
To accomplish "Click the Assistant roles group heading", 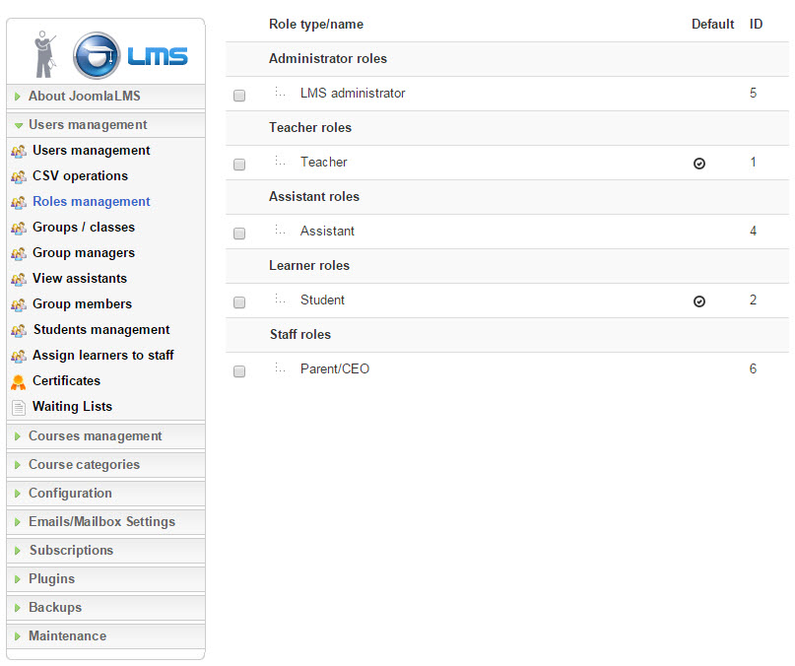I will [x=314, y=197].
